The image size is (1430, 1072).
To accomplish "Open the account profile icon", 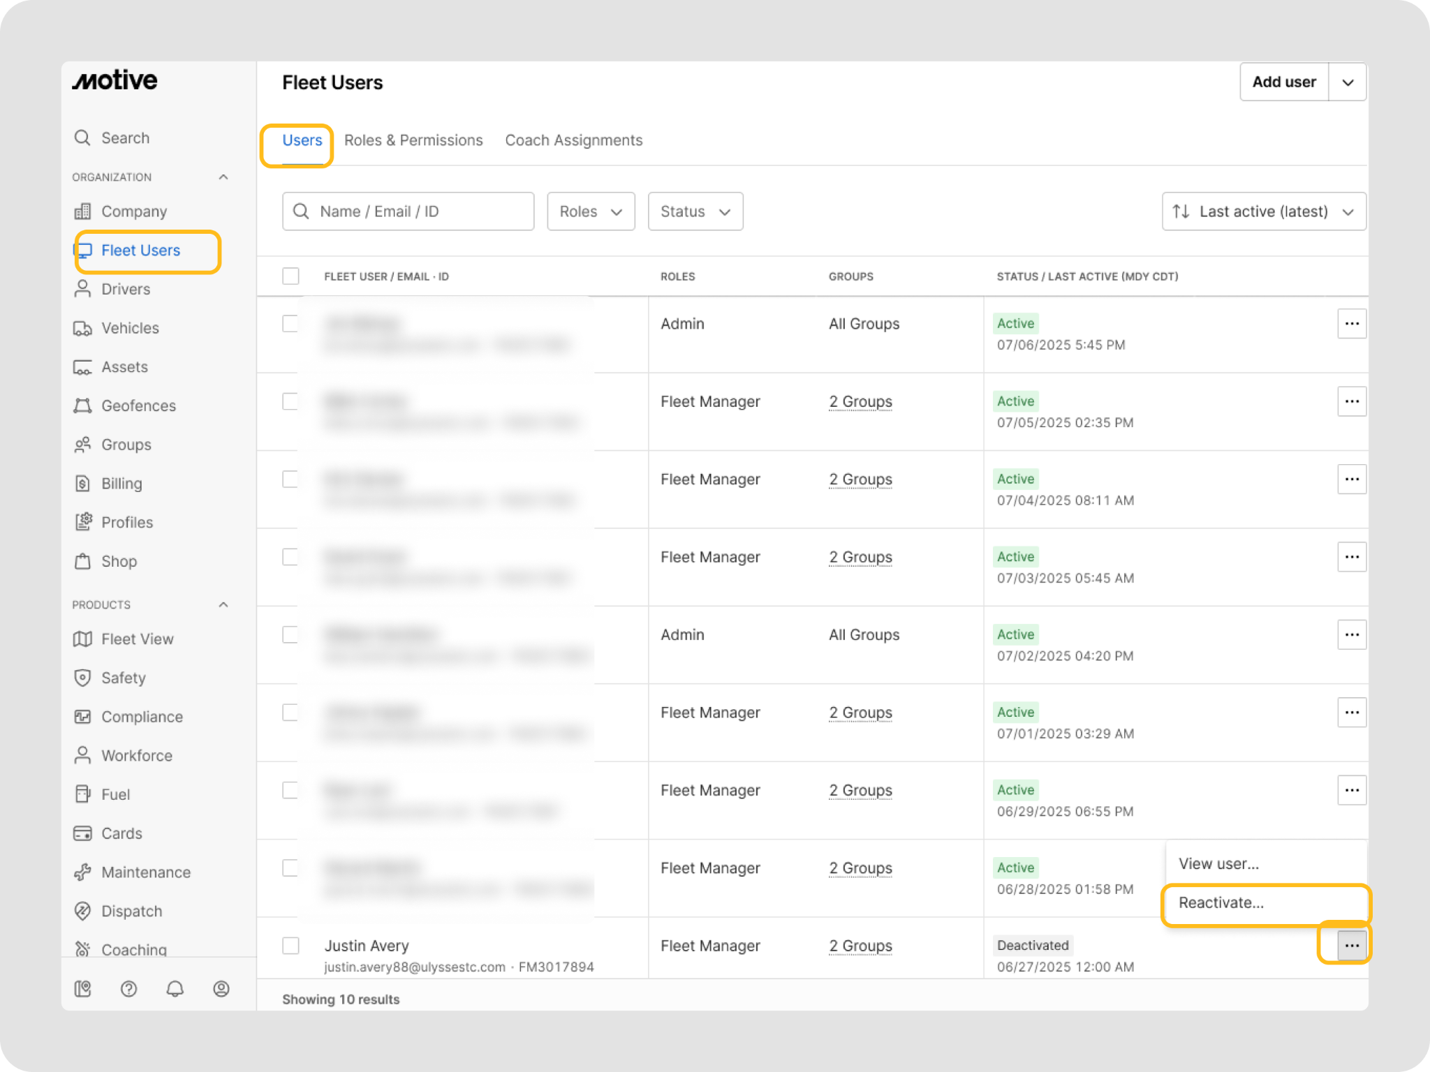I will point(221,989).
